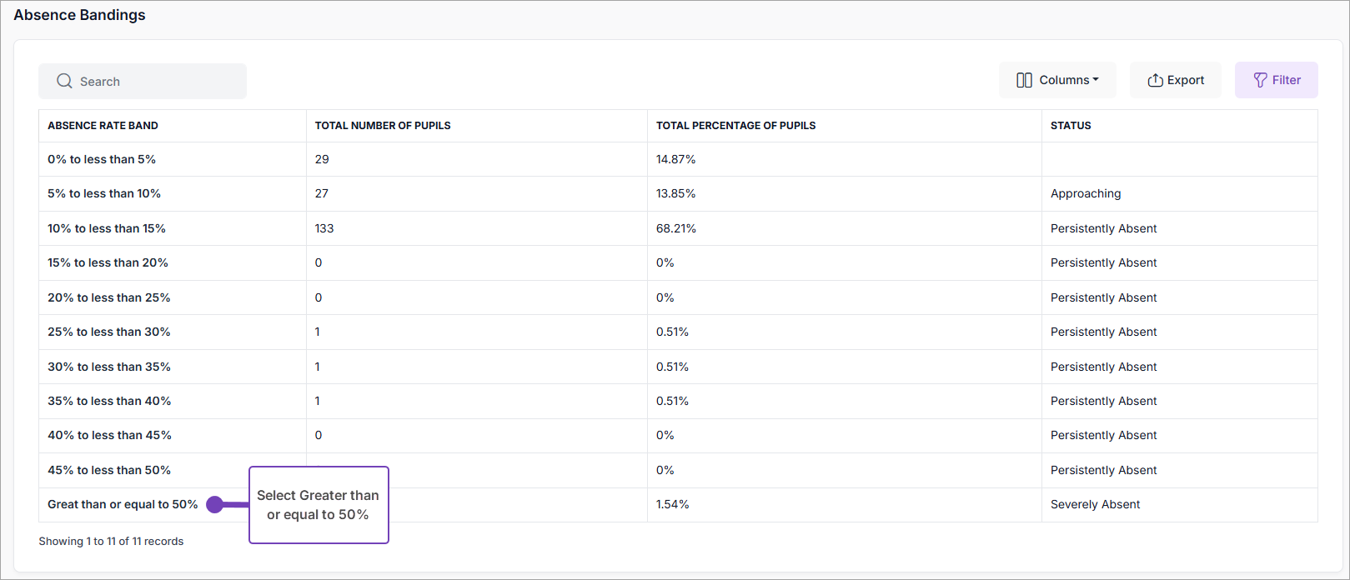
Task: Select the 0% to less than 5% band
Action: pyautogui.click(x=102, y=159)
